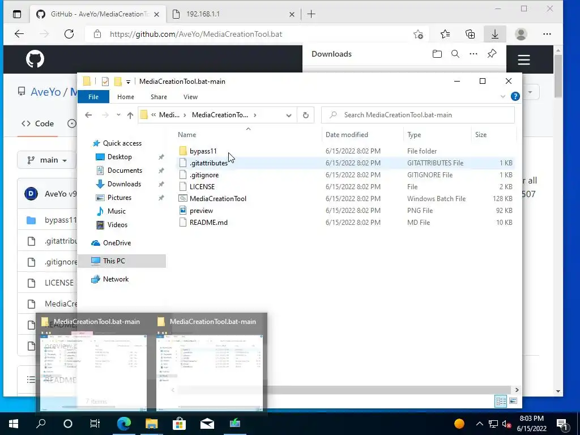Open Edge tab actions menu icon
Screen dimensions: 580x435
[17, 14]
